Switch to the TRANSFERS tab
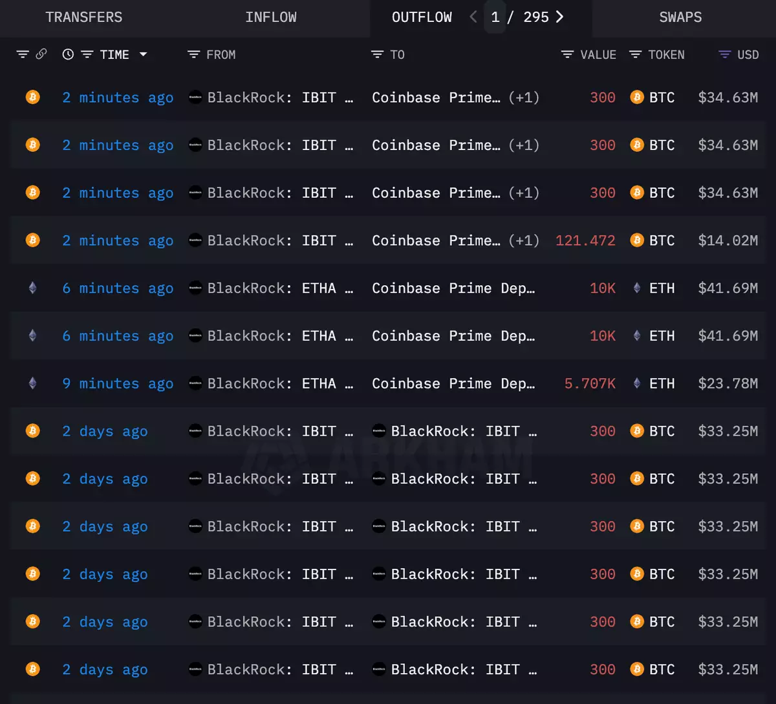 click(84, 17)
